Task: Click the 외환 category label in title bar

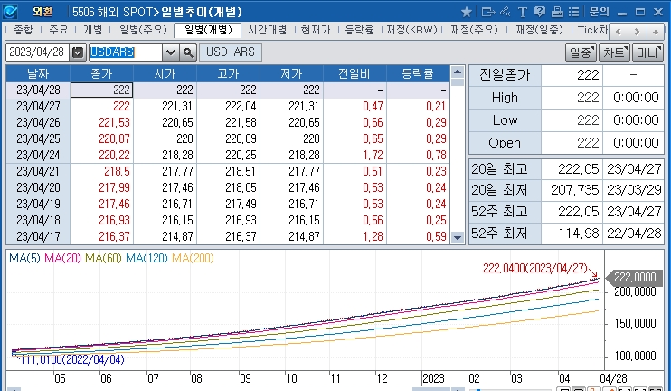Action: (43, 12)
